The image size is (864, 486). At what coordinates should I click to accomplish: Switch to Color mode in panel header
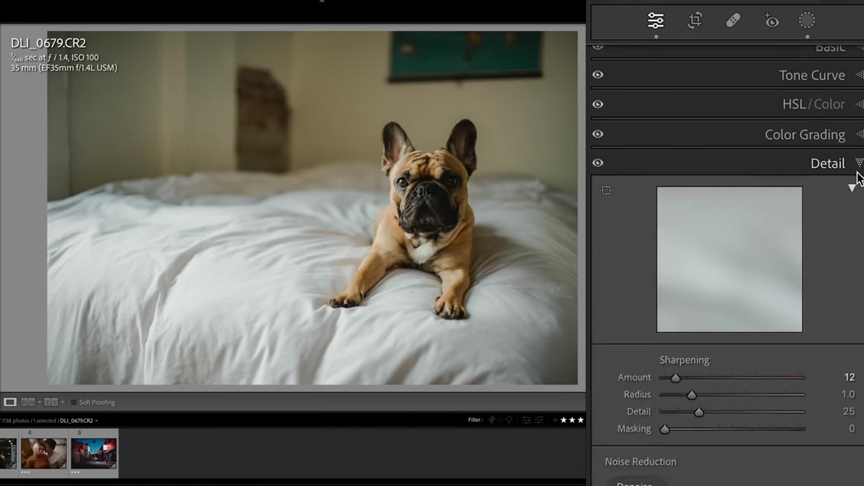point(829,104)
